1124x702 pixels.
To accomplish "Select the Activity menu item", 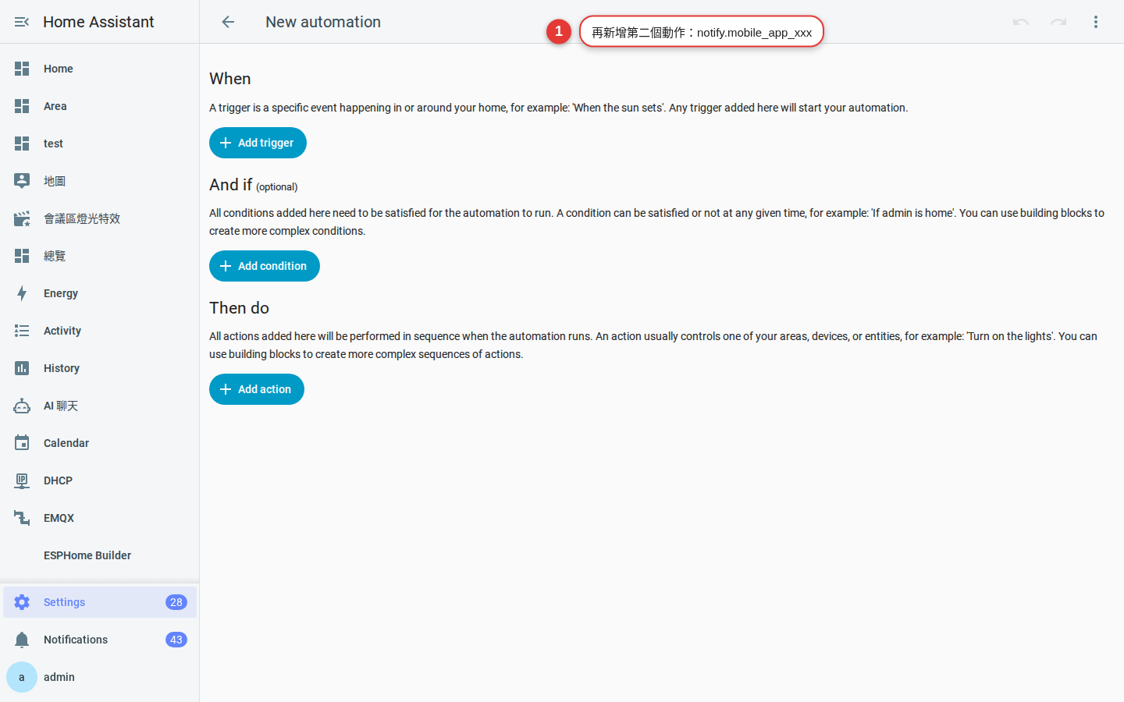I will (x=100, y=331).
